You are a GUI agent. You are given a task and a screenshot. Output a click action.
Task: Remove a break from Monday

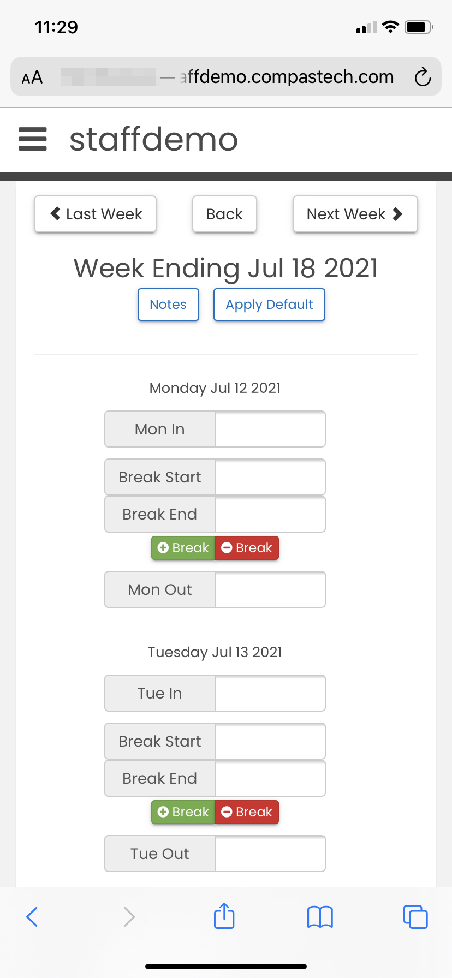coord(247,548)
